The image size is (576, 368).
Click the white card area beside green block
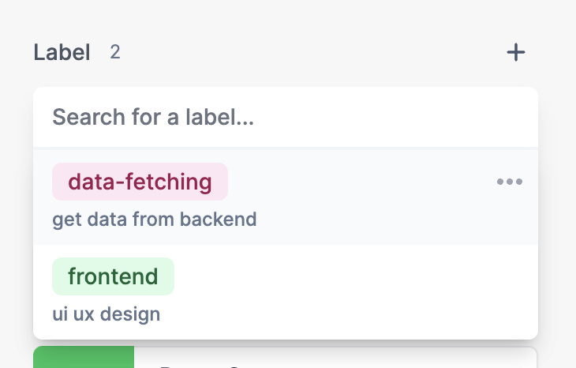click(x=335, y=357)
